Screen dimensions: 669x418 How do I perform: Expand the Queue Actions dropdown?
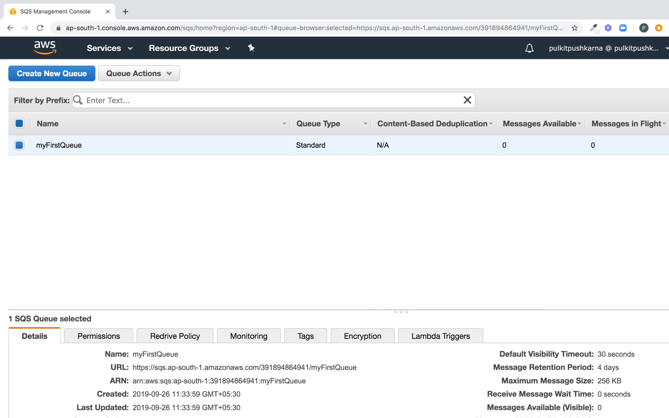pyautogui.click(x=139, y=73)
